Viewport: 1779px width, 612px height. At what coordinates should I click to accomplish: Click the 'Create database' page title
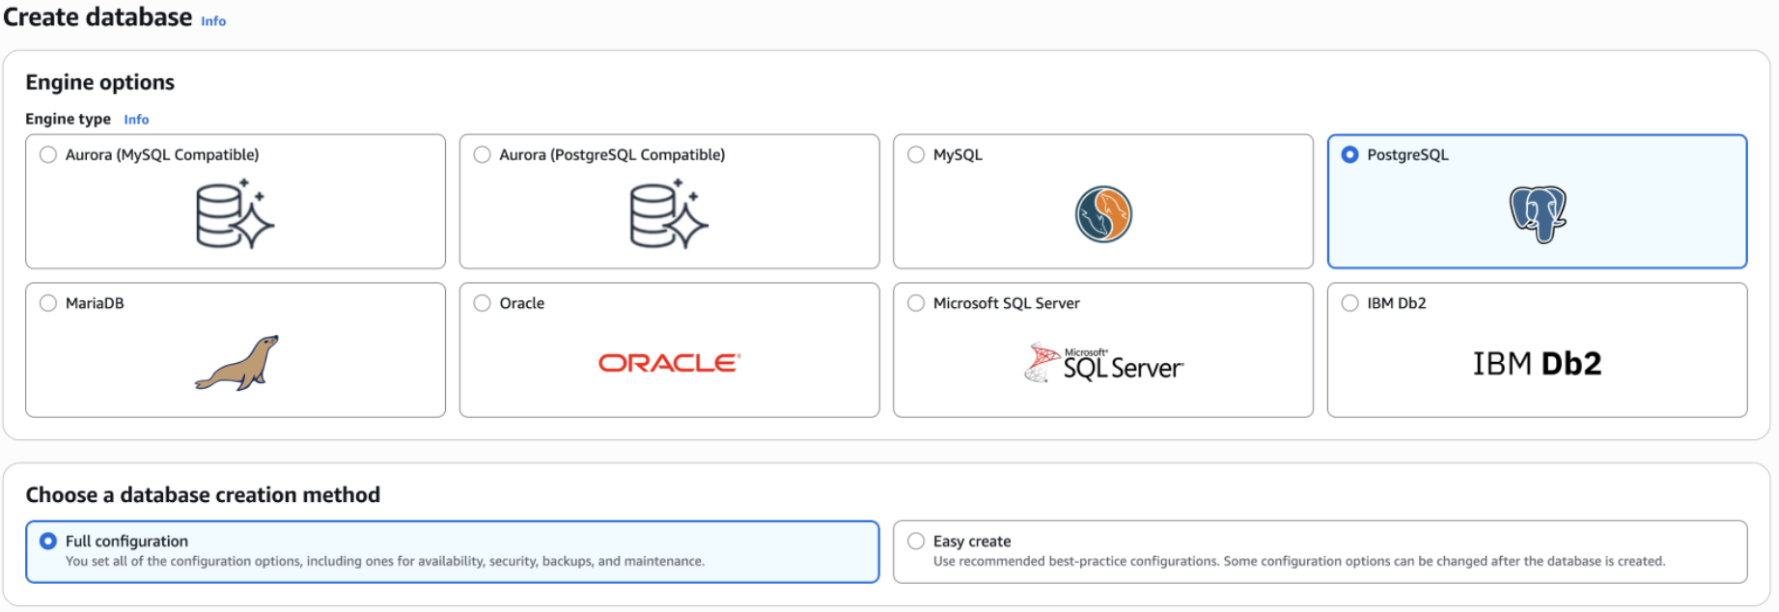coord(97,17)
